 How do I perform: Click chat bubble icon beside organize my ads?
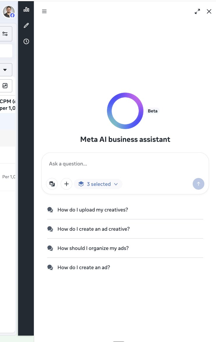coord(50,248)
